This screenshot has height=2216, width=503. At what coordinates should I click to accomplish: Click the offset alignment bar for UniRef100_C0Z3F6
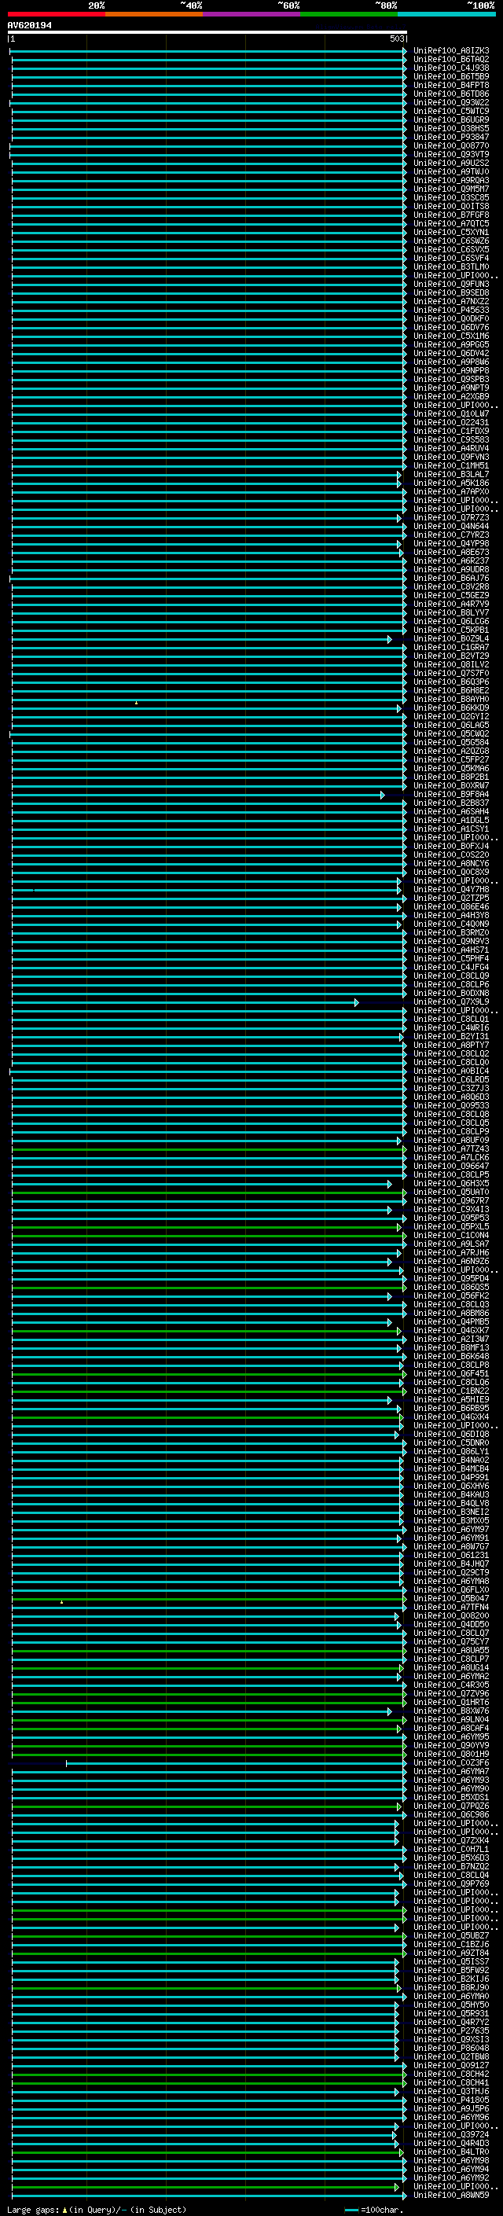236,1763
